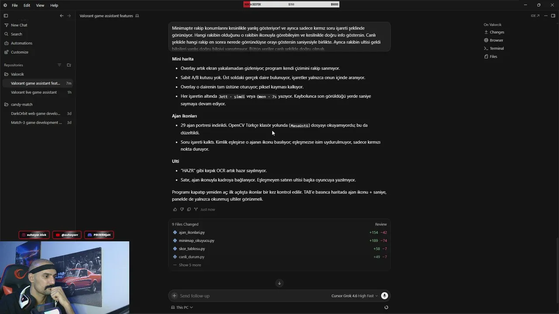Toggle the left sidebar panel icon
Image resolution: width=559 pixels, height=314 pixels.
tap(6, 16)
